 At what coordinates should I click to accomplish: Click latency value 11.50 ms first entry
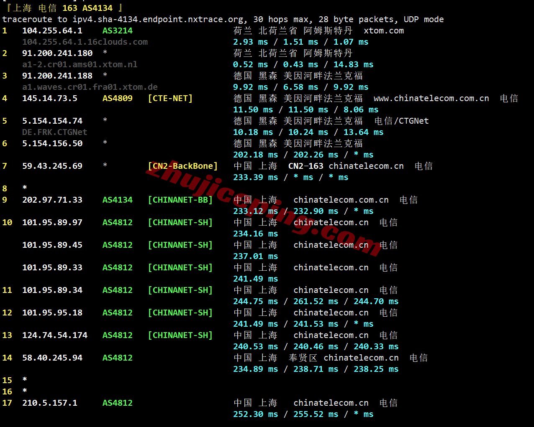253,110
